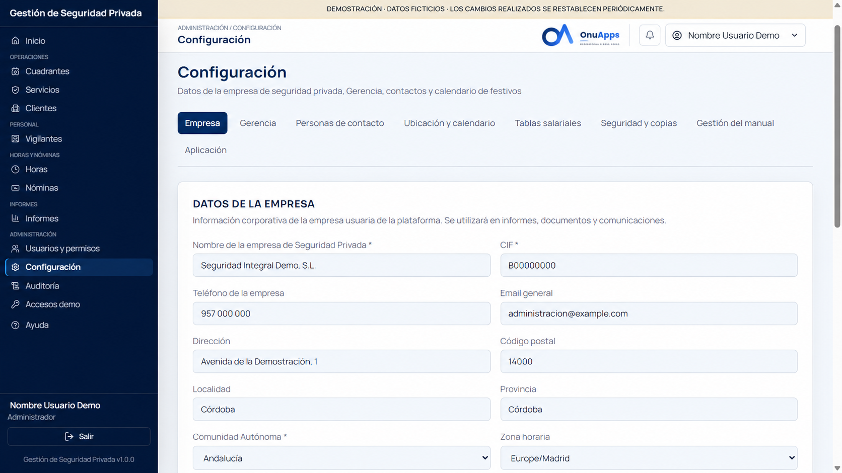Open notifications bell
Viewport: 842px width, 473px height.
pos(650,35)
